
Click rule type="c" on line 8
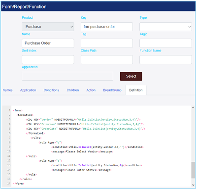point(51,142)
